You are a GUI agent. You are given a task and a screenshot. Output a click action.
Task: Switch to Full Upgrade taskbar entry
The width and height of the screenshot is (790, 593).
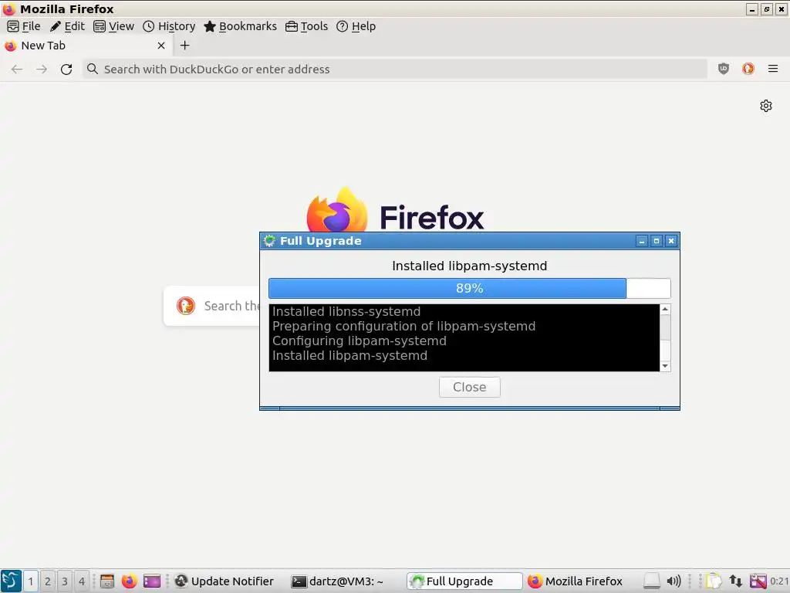pos(464,581)
